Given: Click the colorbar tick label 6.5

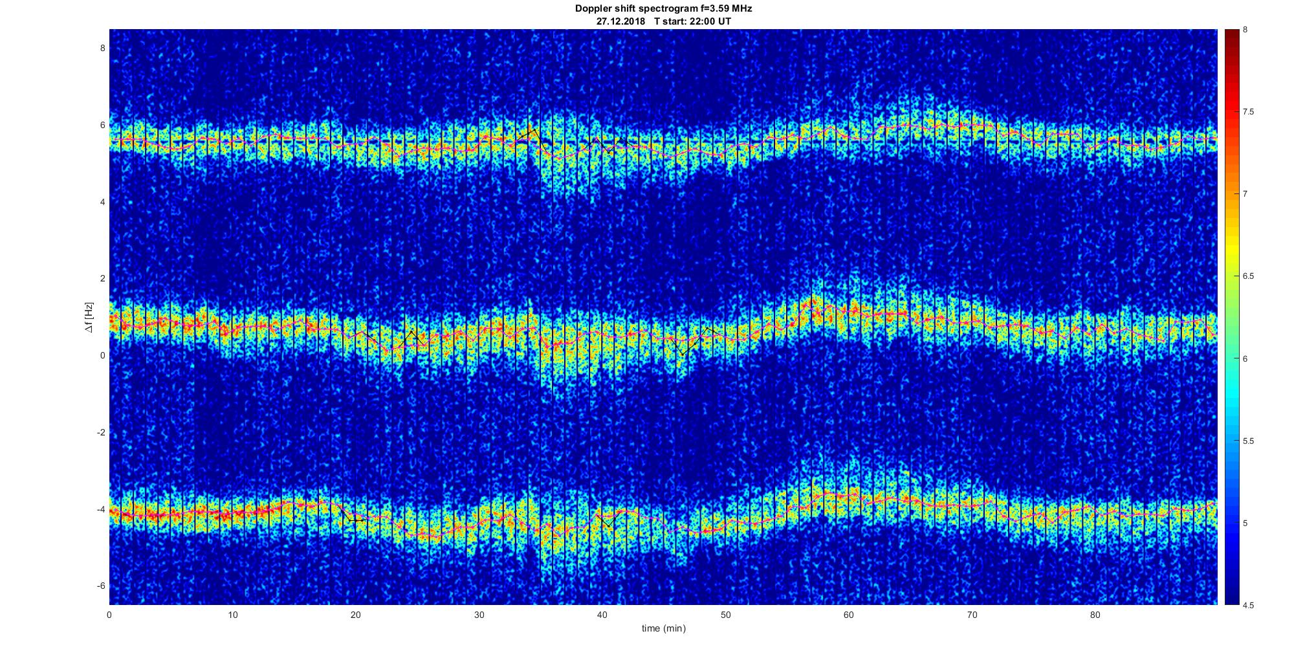Looking at the screenshot, I should pos(1249,276).
